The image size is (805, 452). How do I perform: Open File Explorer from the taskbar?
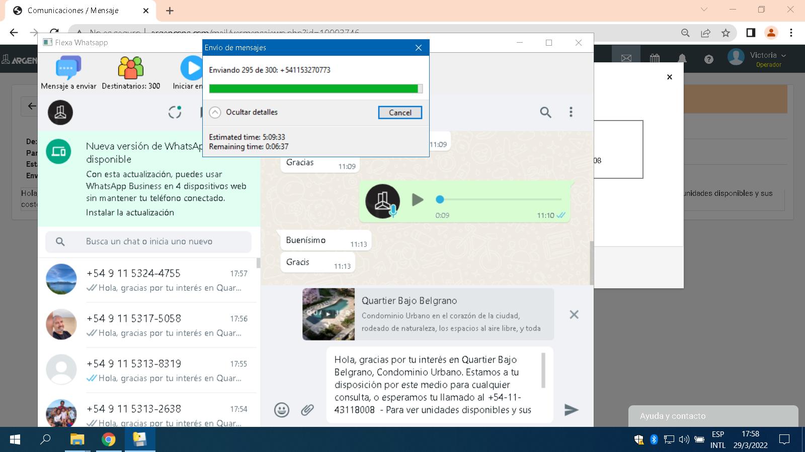click(77, 439)
